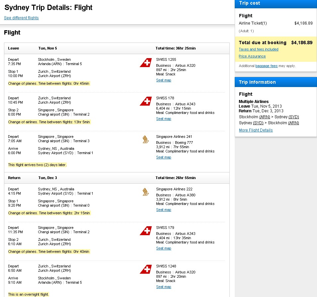Show Seat map for SWISS 179
The image size is (317, 297).
164,248
